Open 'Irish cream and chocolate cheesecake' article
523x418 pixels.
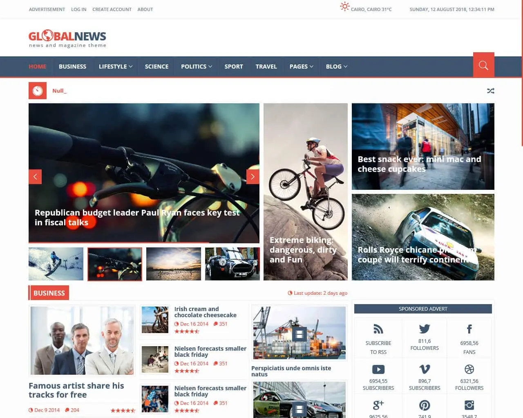click(x=206, y=312)
